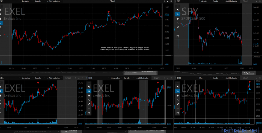Open the toolbar hamburger handle in SPY chart

coord(178,6)
